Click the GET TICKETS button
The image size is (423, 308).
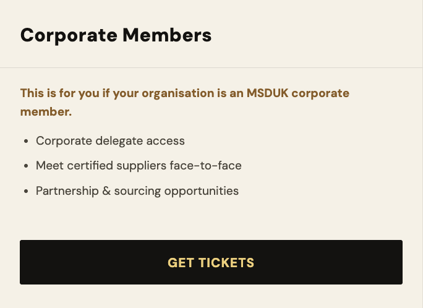[211, 262]
